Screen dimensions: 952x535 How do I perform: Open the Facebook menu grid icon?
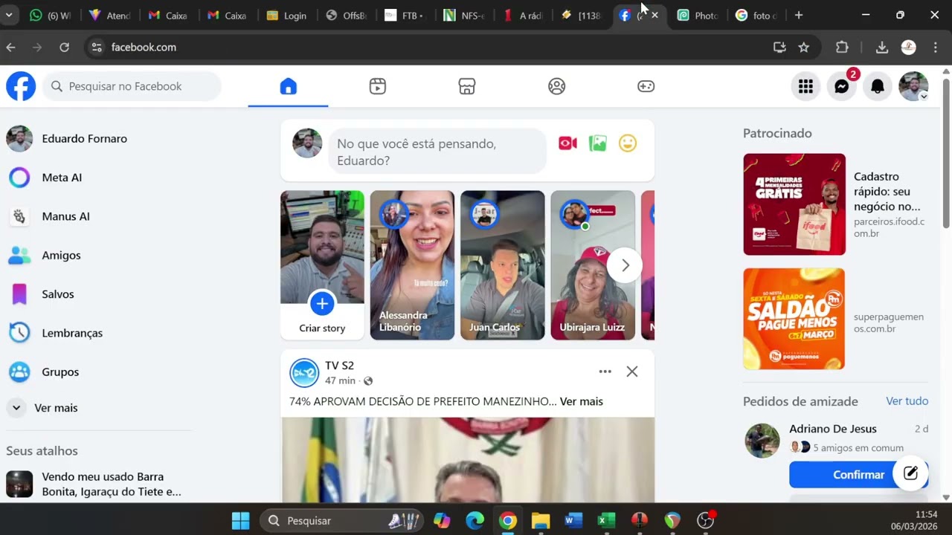(805, 86)
